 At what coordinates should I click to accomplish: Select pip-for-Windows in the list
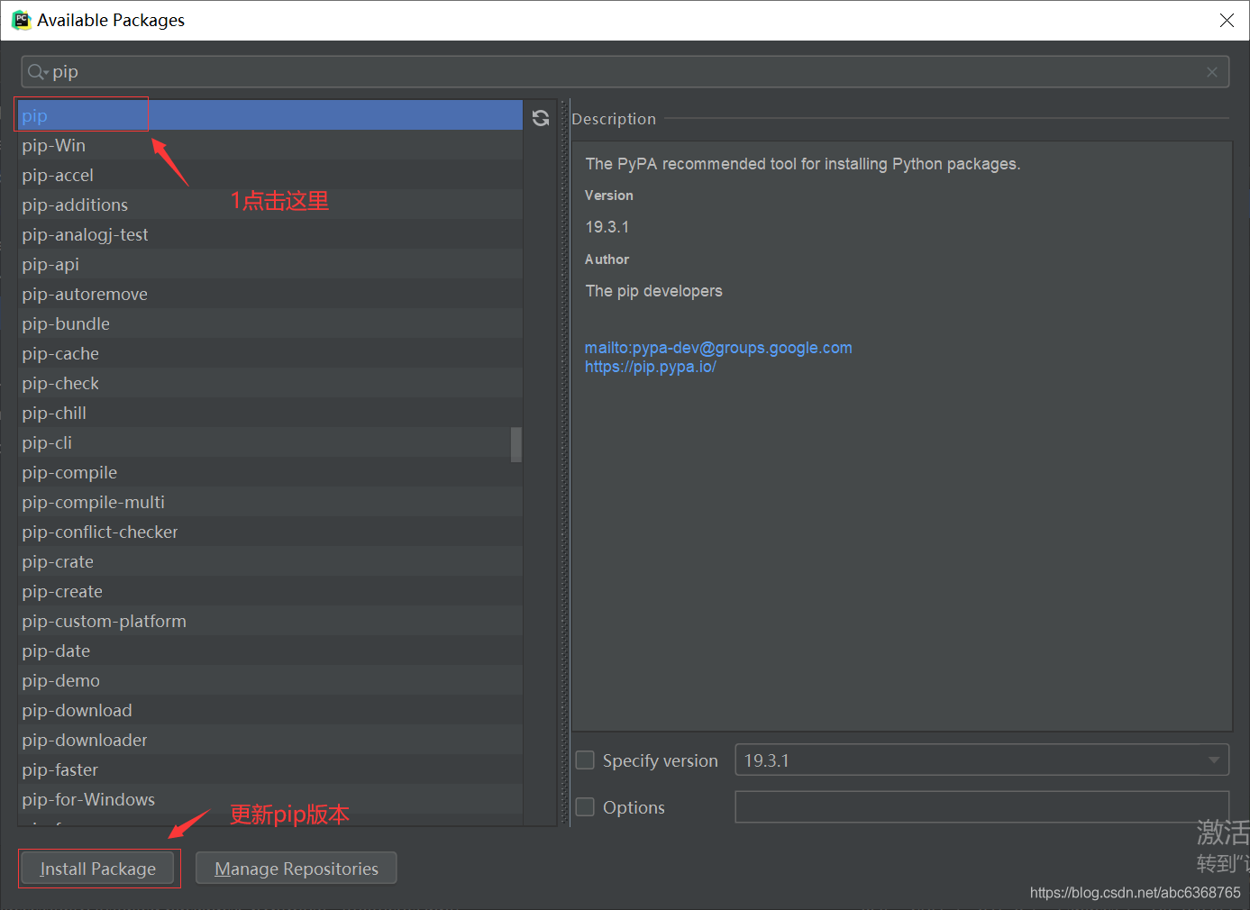click(x=88, y=799)
